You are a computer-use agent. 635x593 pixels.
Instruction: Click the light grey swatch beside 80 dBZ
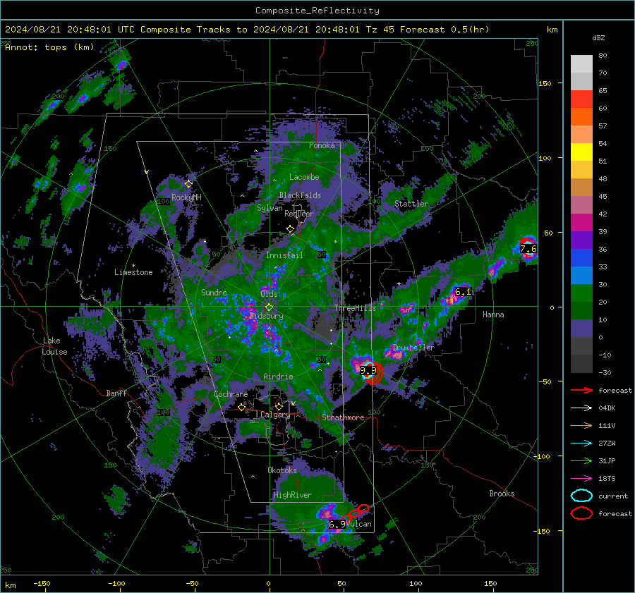coord(581,63)
